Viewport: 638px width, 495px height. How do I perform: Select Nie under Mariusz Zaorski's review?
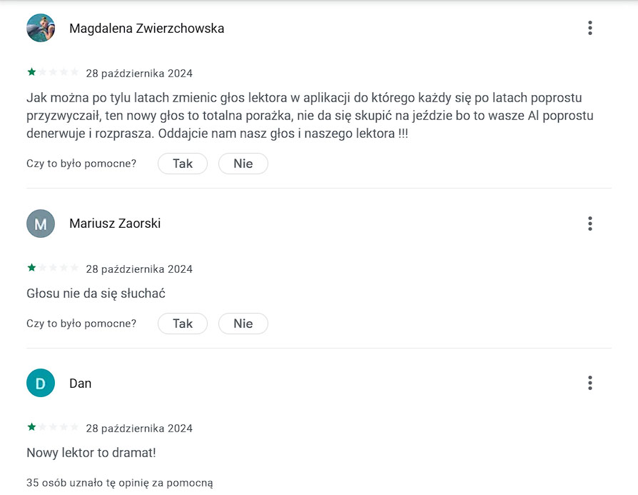tap(243, 324)
